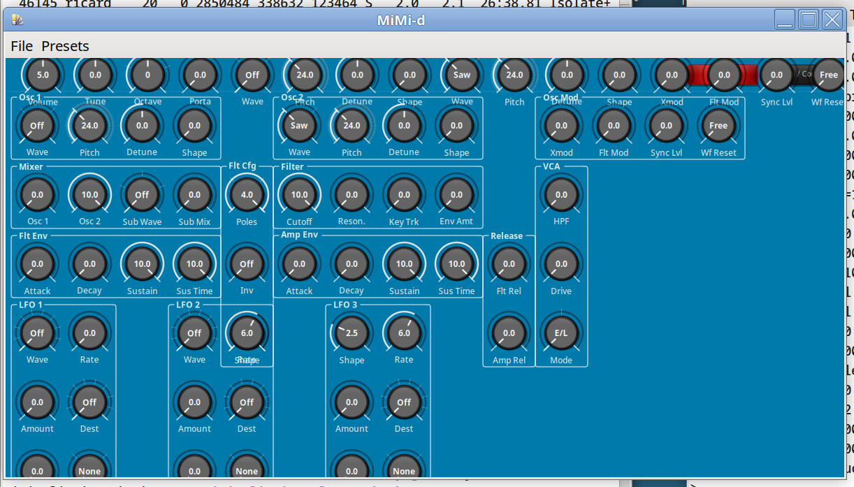Maximize the MiMi-d window
Image resolution: width=854 pixels, height=487 pixels.
pos(809,20)
